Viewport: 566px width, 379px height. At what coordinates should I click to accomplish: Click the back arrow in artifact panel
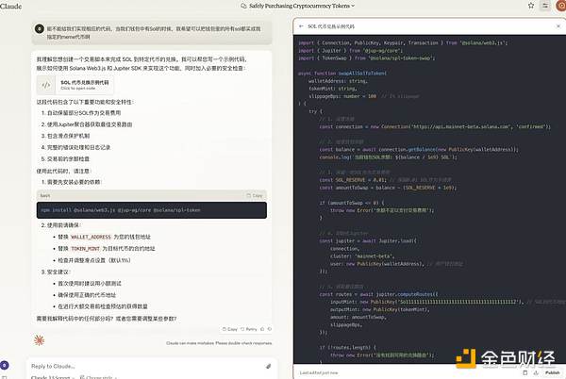pyautogui.click(x=300, y=27)
